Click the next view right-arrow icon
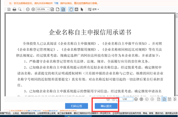 (x=152, y=99)
